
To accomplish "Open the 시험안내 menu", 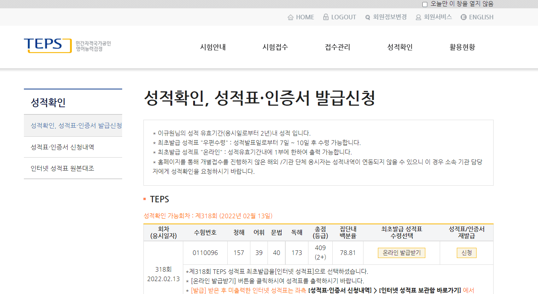I will (213, 47).
